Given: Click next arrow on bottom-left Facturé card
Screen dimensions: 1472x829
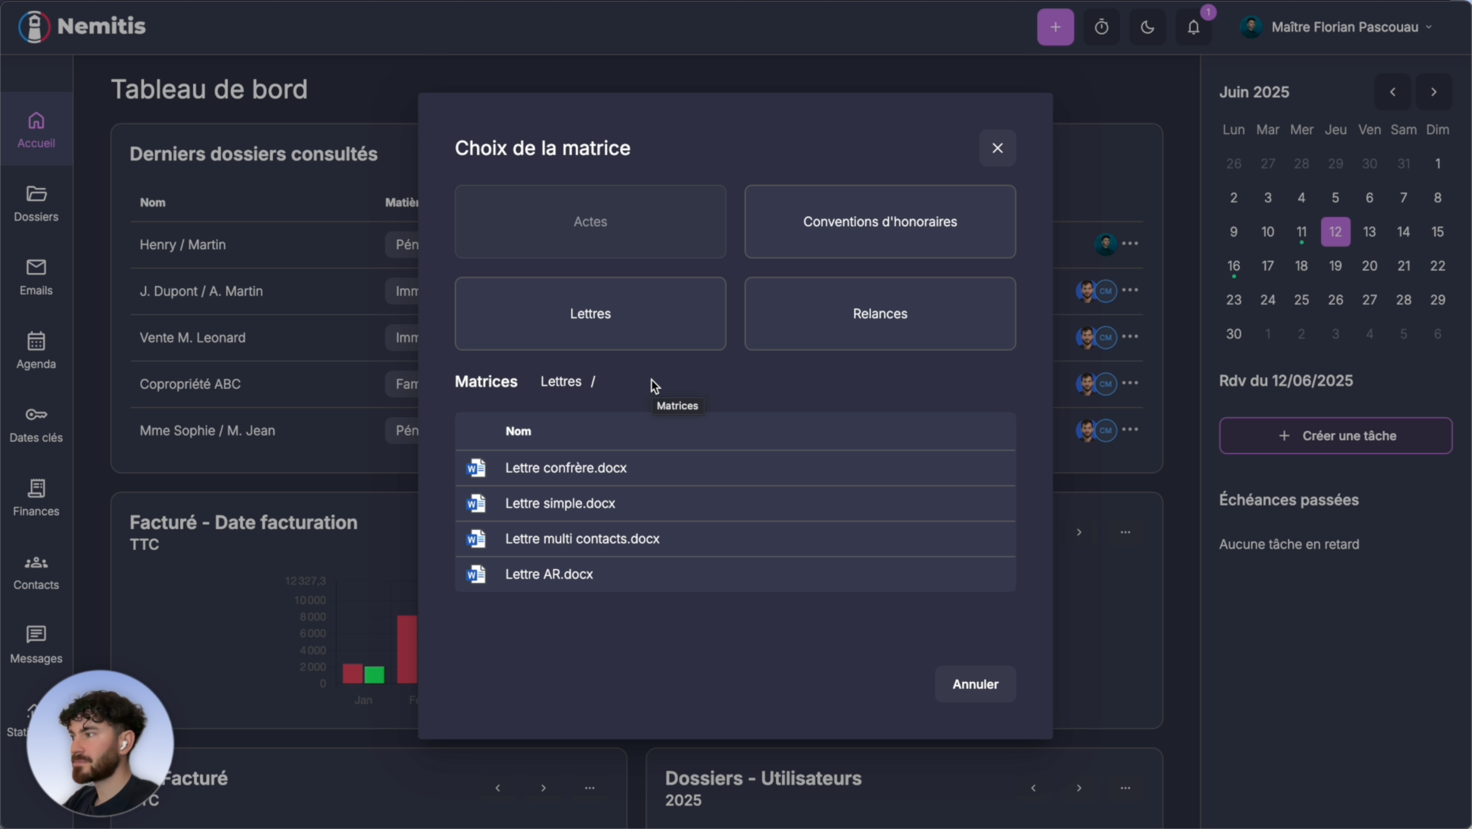Looking at the screenshot, I should (543, 788).
